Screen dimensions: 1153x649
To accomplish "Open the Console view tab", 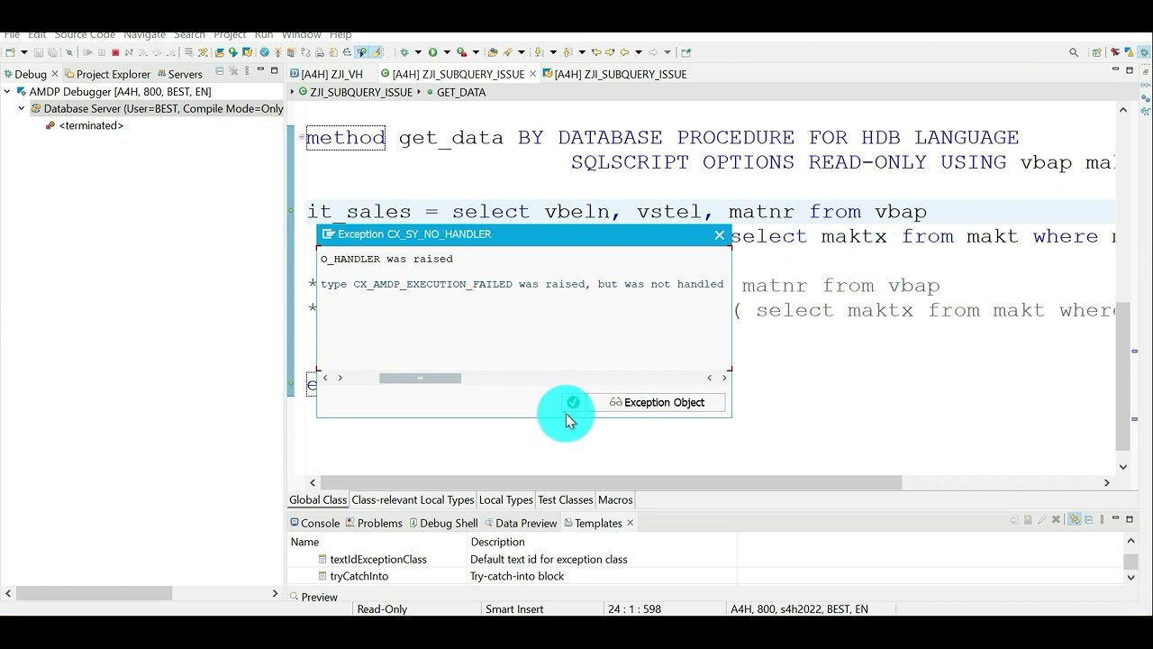I will [x=314, y=523].
